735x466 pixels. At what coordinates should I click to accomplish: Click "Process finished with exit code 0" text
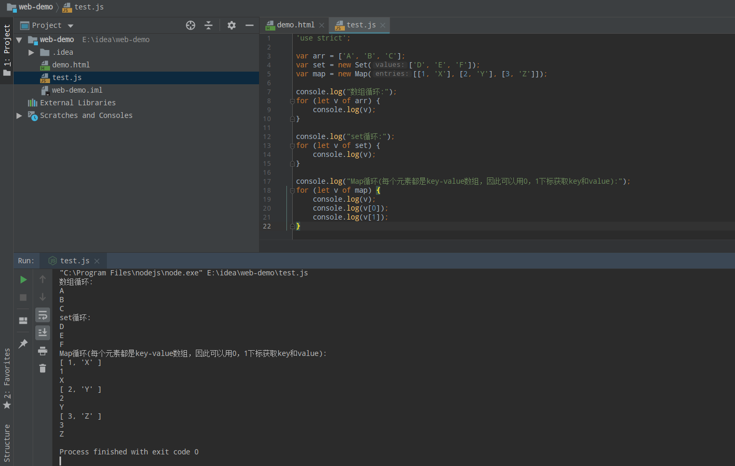129,452
